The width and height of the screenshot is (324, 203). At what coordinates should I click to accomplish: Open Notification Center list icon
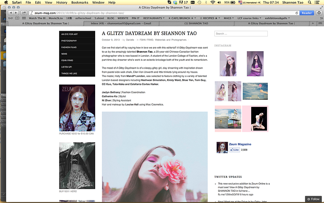(x=317, y=3)
